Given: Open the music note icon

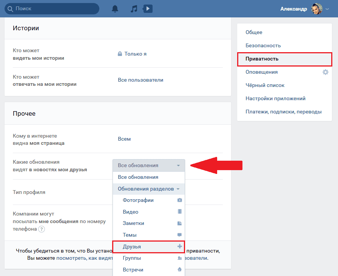Looking at the screenshot, I should [x=134, y=9].
